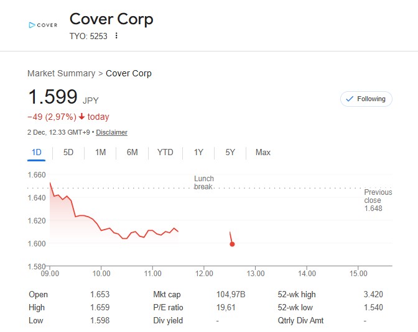The width and height of the screenshot is (418, 332).
Task: Click the 52-wk high value 3.420
Action: (373, 294)
